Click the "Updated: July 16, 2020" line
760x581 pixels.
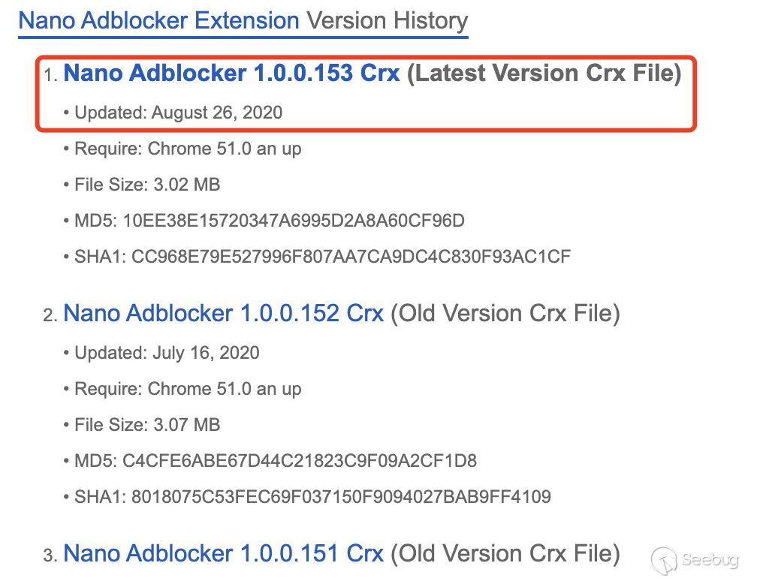[167, 353]
